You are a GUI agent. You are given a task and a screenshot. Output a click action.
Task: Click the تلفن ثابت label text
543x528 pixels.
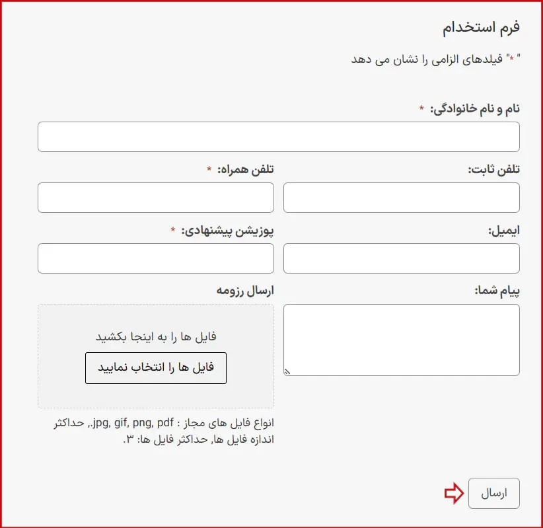pos(494,170)
